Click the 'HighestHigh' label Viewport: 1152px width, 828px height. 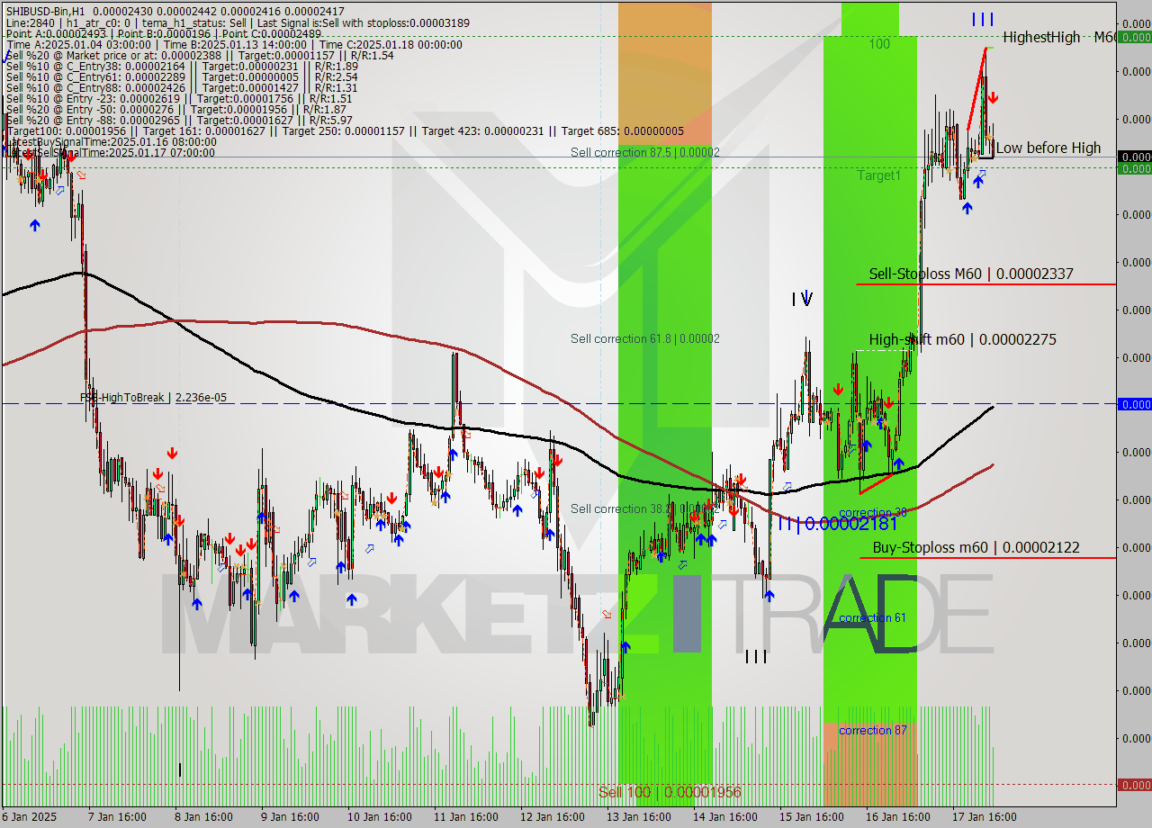point(1041,37)
